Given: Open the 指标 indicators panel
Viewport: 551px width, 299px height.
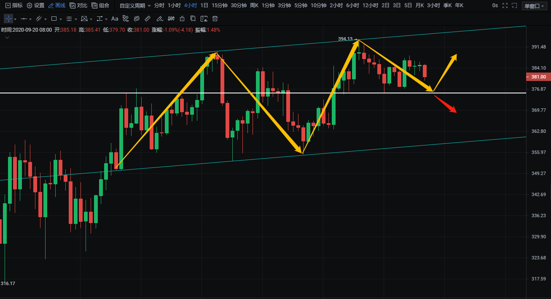Looking at the screenshot, I should tap(14, 5).
